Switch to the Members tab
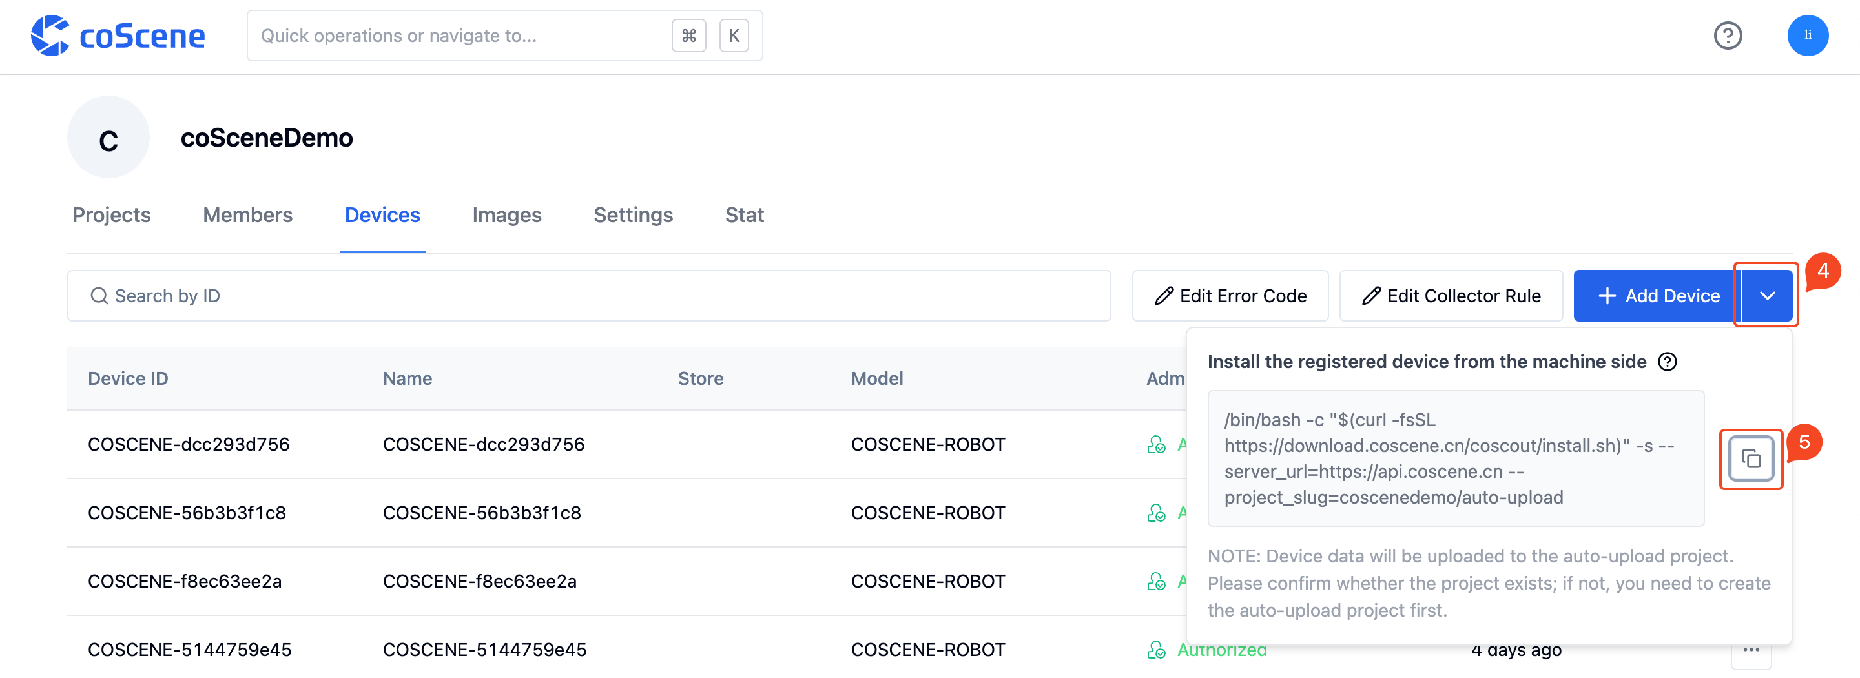Screen dimensions: 1860x678 pyautogui.click(x=247, y=215)
